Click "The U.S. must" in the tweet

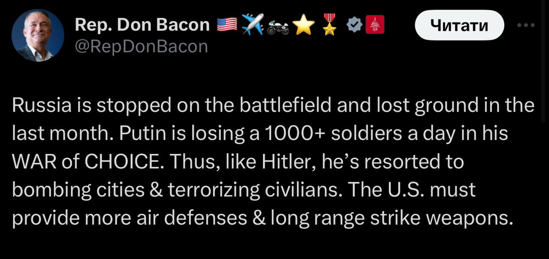coord(412,190)
